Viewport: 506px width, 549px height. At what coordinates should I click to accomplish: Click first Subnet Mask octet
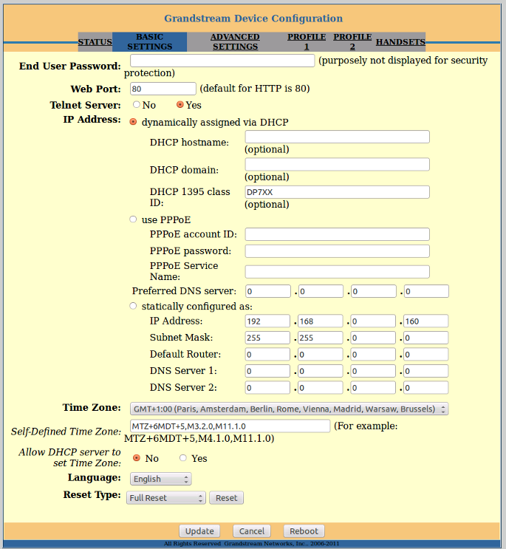pyautogui.click(x=267, y=338)
